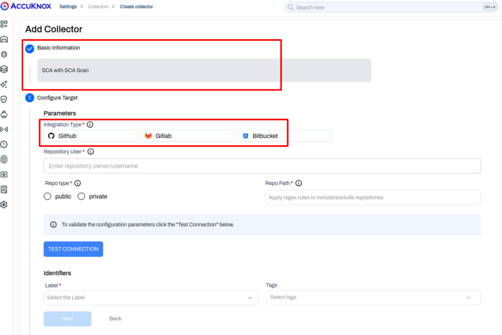Expand the Select the Label dropdown

click(151, 298)
